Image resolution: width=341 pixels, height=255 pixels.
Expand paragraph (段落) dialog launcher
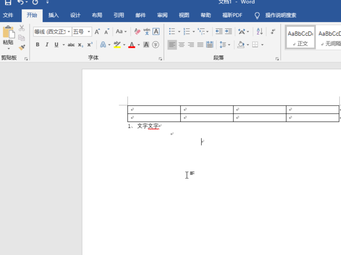(277, 59)
